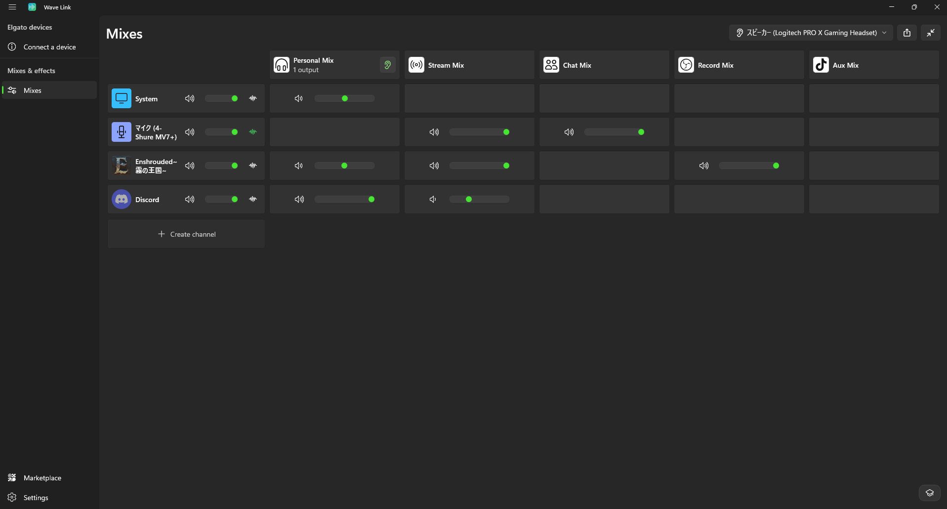This screenshot has width=947, height=509.
Task: Adjust the Discord slider in Personal Mix
Action: pos(345,199)
